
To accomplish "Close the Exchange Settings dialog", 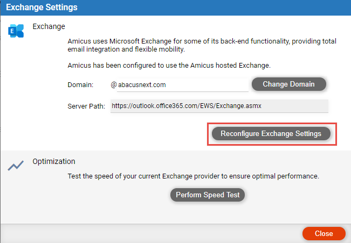I will point(324,233).
